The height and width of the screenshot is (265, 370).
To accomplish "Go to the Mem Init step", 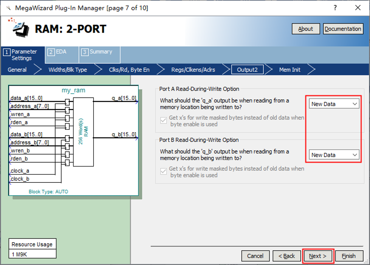I will tap(290, 70).
